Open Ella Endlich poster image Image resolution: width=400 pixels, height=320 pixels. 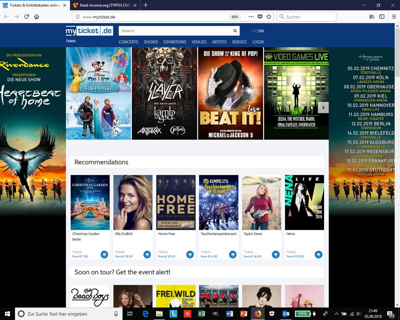click(x=133, y=202)
